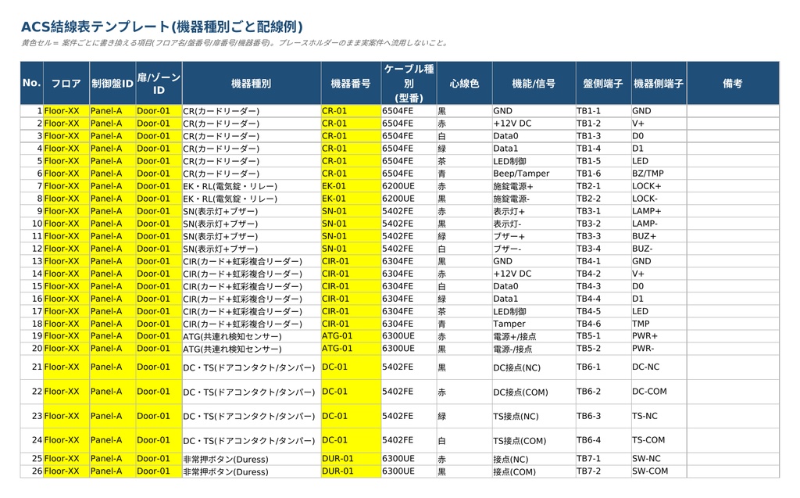This screenshot has height=498, width=800.
Task: Click CR-01 cell in row 5
Action: [351, 161]
